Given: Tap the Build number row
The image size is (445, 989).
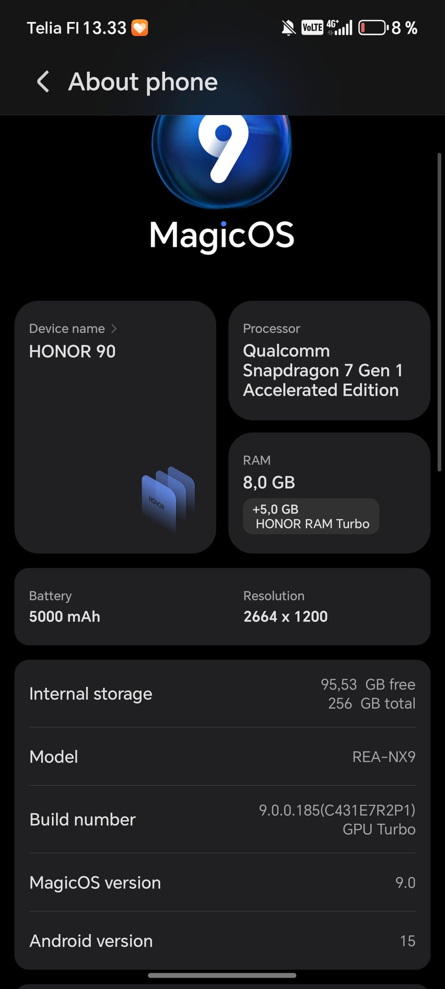Looking at the screenshot, I should click(222, 820).
